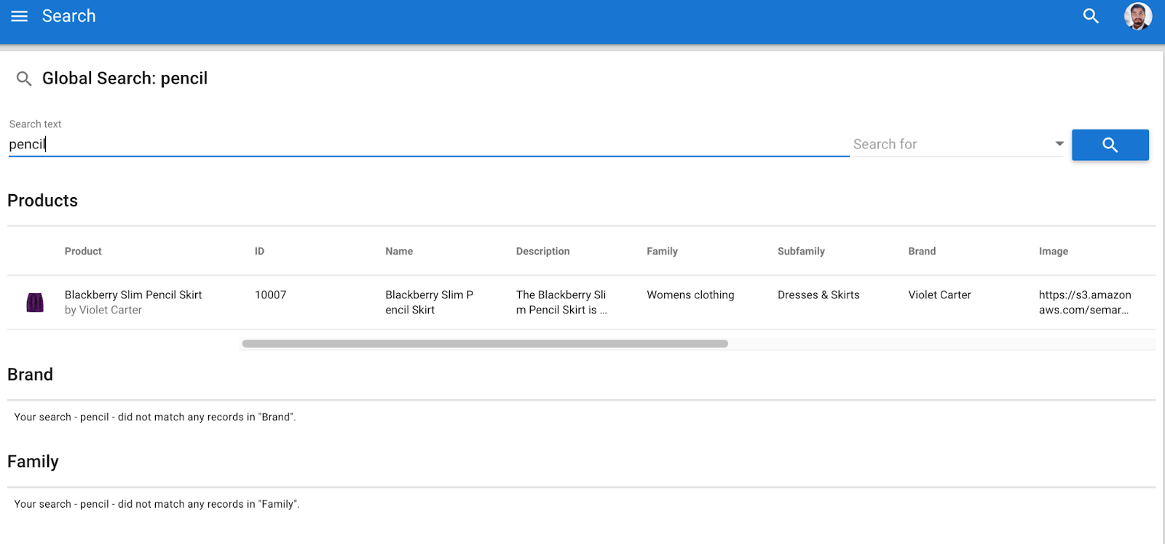This screenshot has height=544, width=1165.
Task: Click the search icon in the top bar
Action: [x=1091, y=16]
